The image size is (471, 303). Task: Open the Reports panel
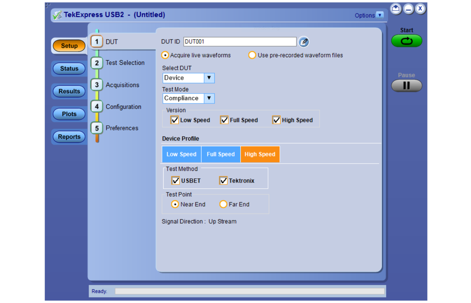69,137
